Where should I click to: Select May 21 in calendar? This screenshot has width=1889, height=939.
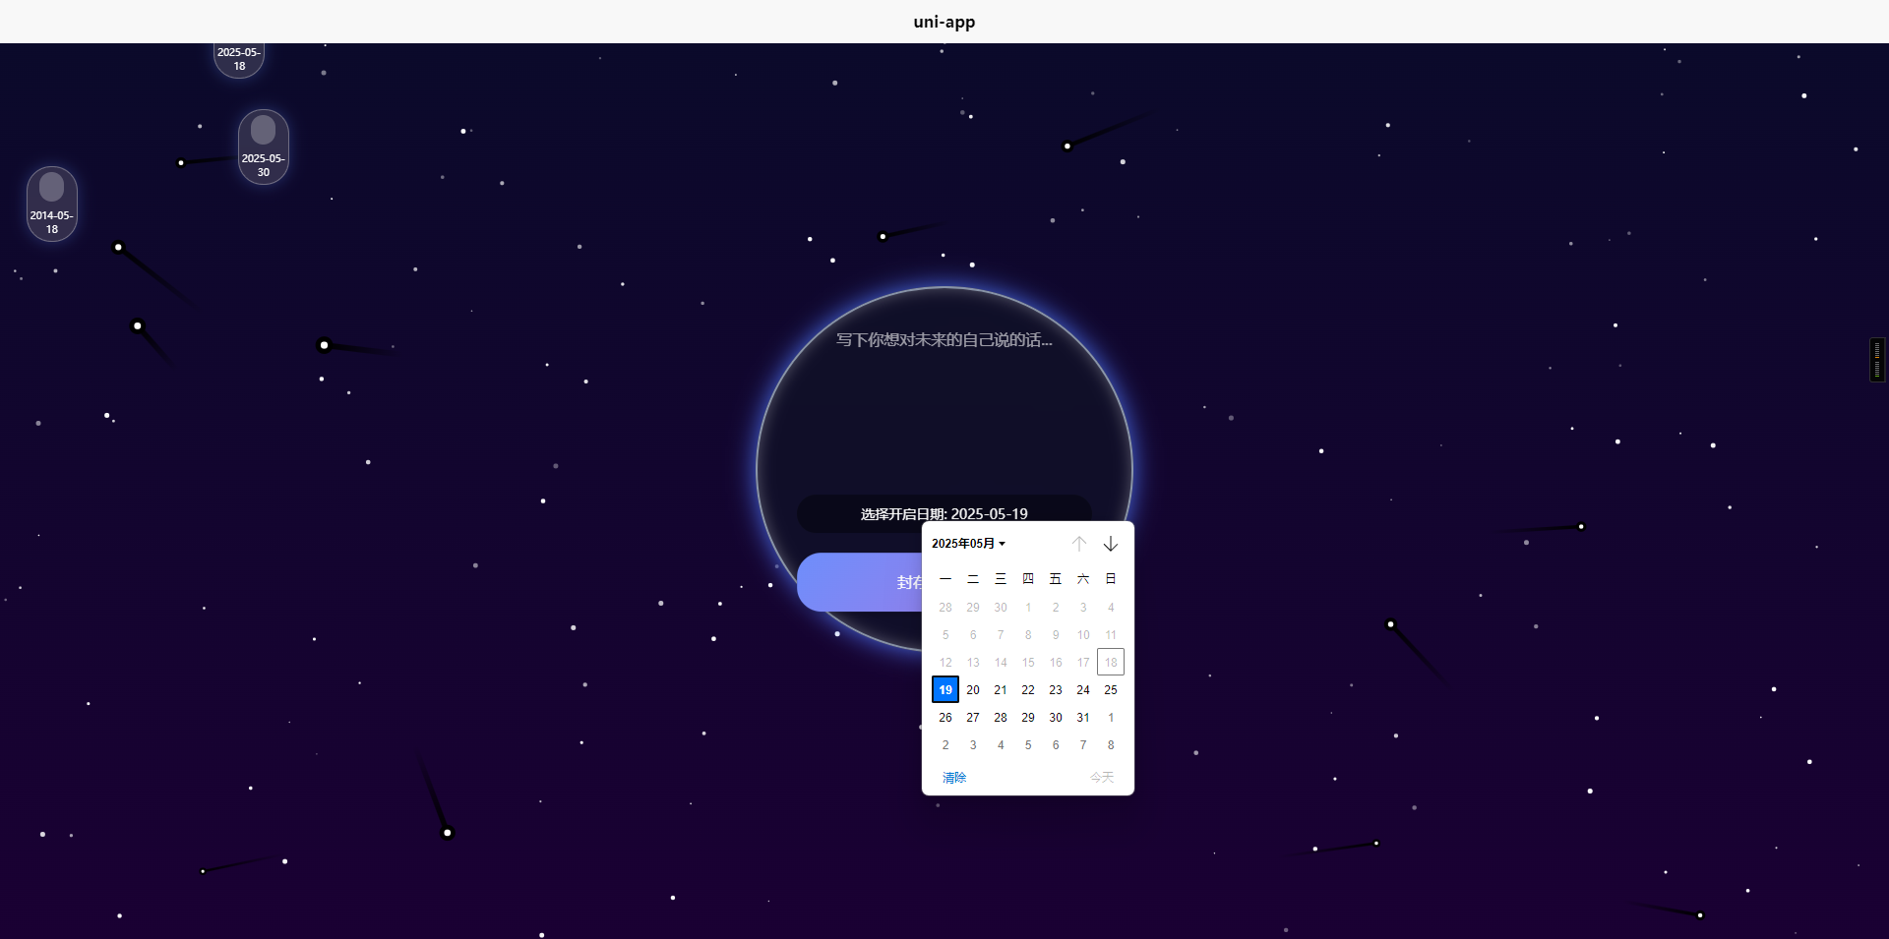coord(1001,690)
